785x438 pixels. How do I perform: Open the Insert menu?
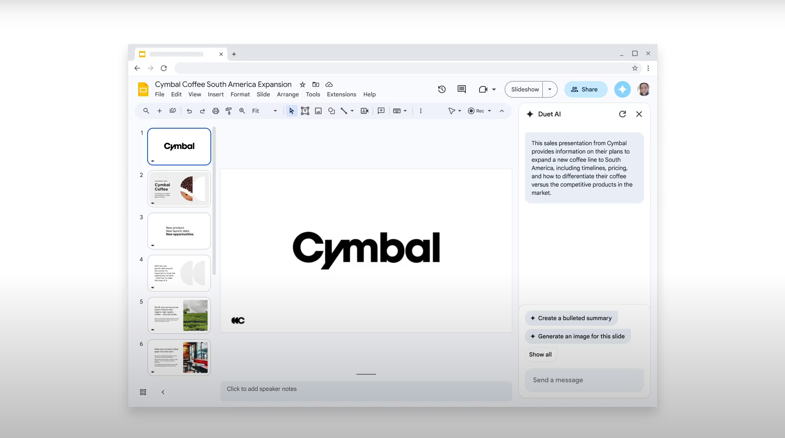click(x=216, y=94)
